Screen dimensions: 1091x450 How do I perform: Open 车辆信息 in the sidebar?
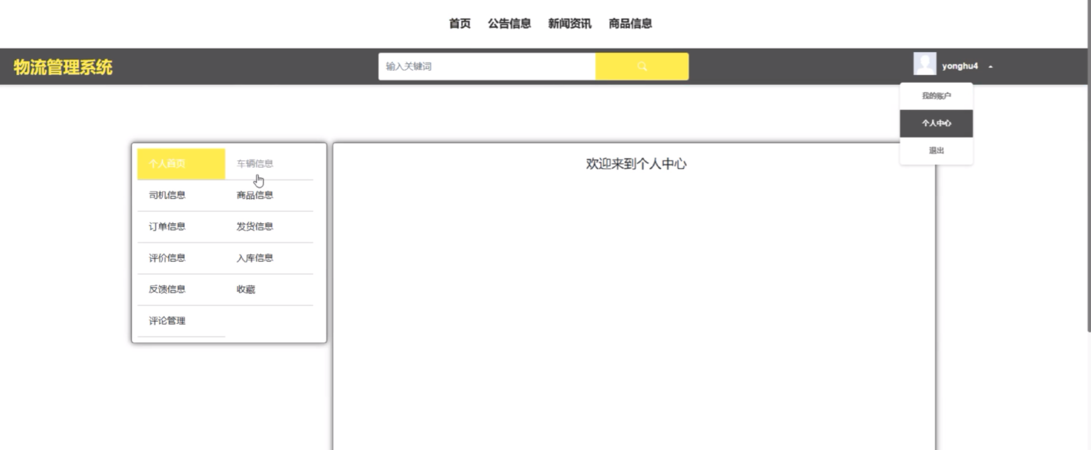click(255, 164)
